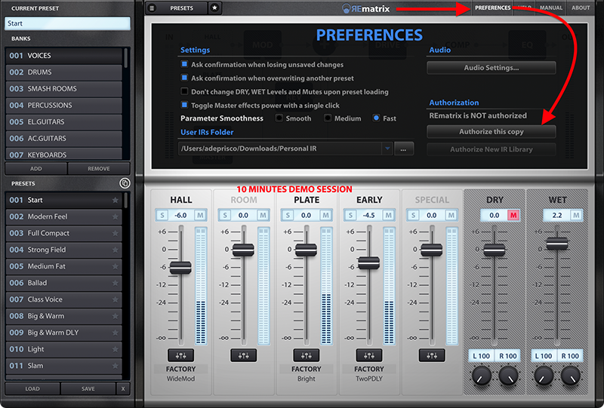
Task: Favorite the Slam preset star
Action: tap(115, 366)
